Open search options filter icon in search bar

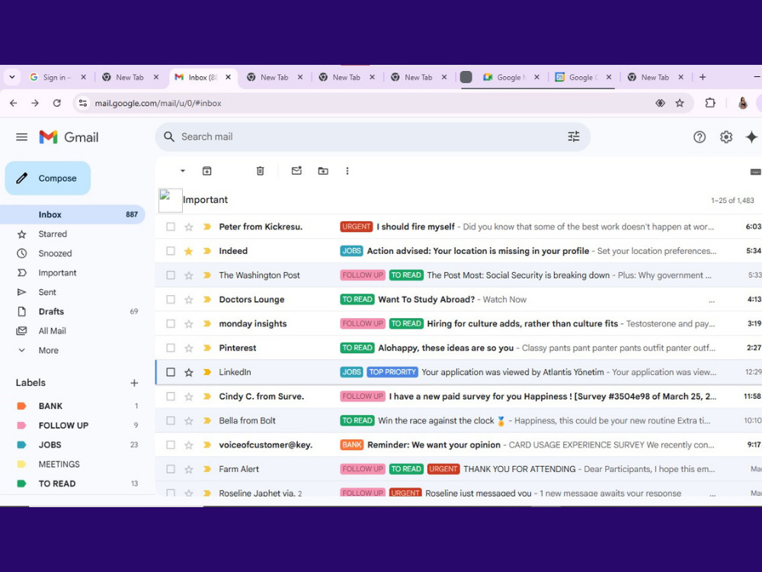[x=574, y=137]
